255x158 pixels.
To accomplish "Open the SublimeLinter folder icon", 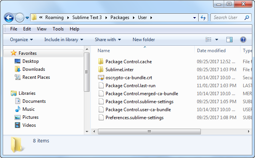I will pyautogui.click(x=101, y=70).
